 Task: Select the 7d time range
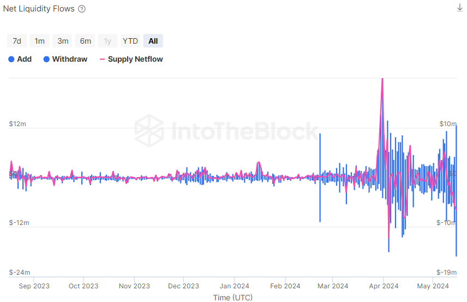pyautogui.click(x=17, y=41)
